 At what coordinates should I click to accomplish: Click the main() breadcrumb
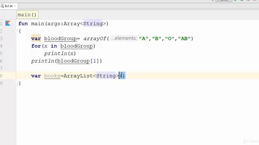click(x=27, y=14)
